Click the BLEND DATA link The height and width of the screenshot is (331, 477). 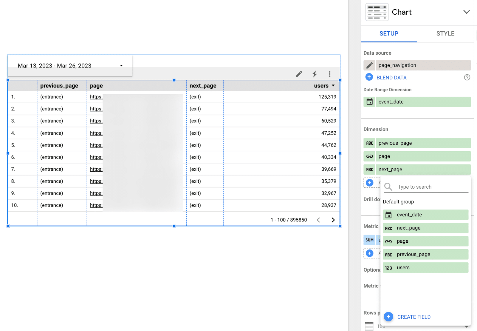pyautogui.click(x=391, y=77)
